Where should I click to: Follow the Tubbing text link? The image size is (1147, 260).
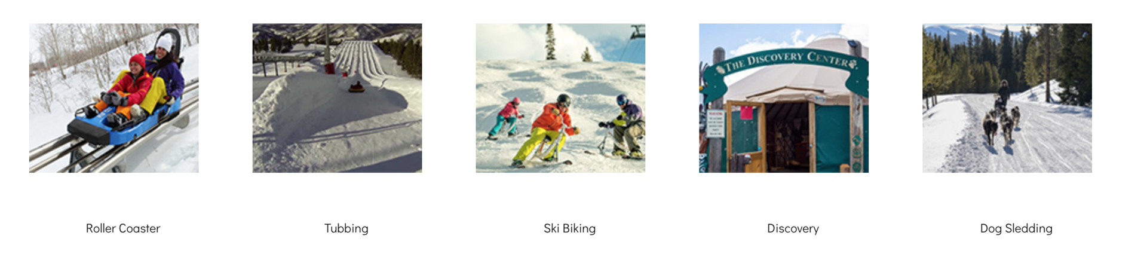pyautogui.click(x=346, y=228)
